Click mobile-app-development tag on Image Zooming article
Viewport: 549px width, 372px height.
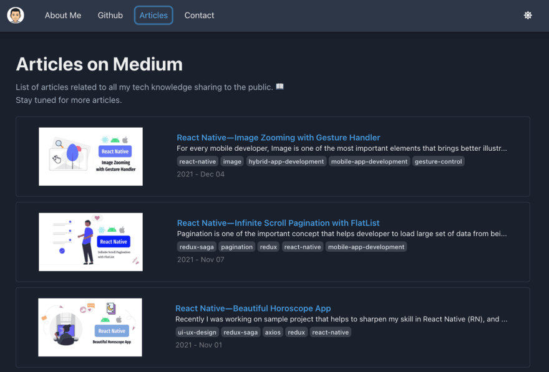pyautogui.click(x=369, y=161)
